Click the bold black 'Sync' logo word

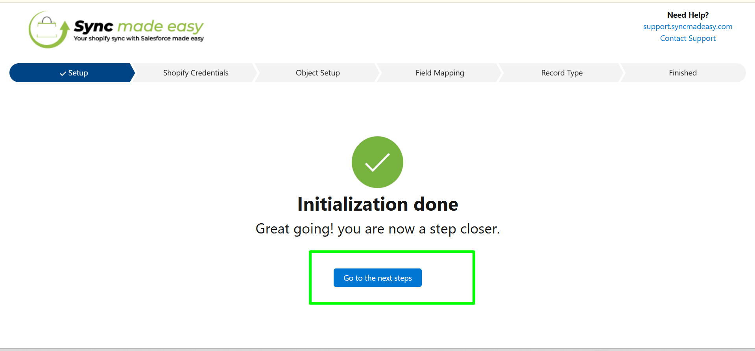click(x=94, y=26)
